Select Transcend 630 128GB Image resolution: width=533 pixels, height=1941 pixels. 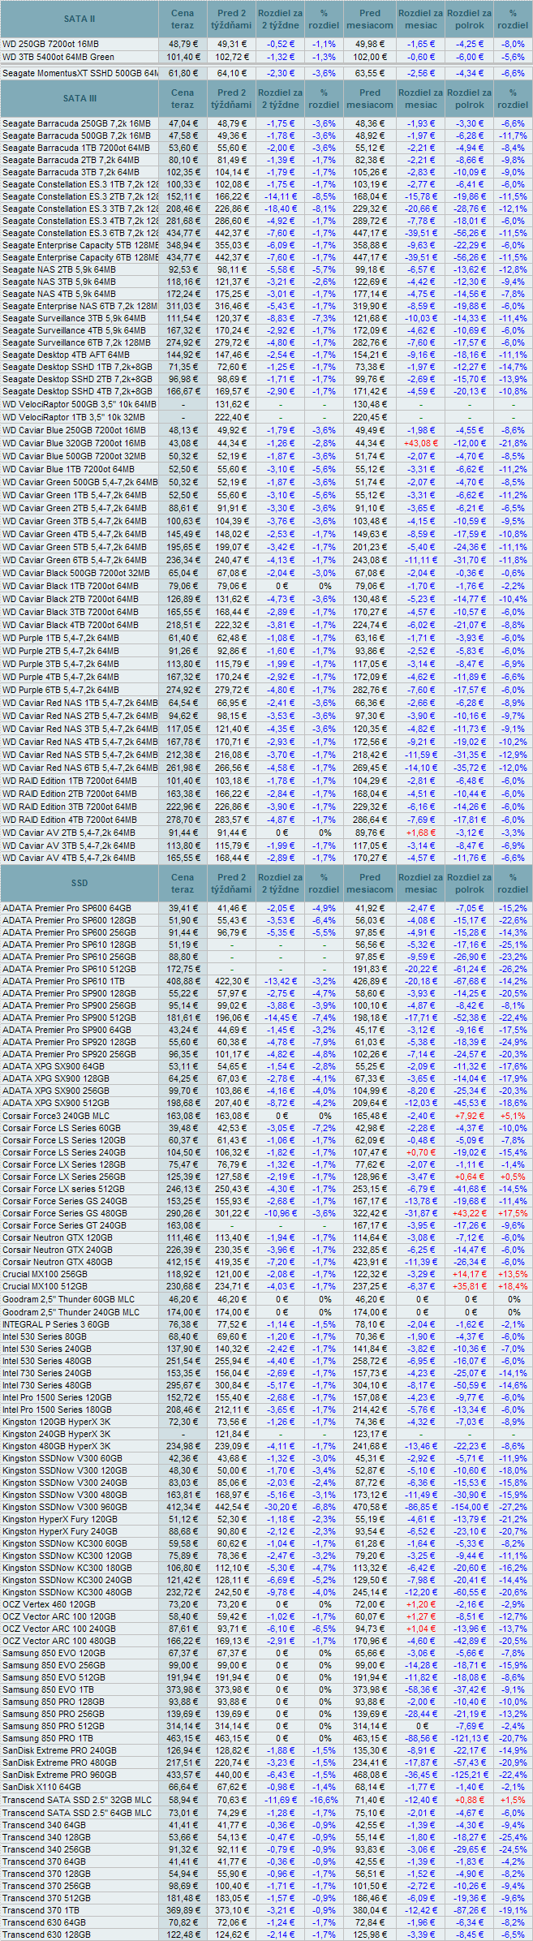click(46, 1935)
